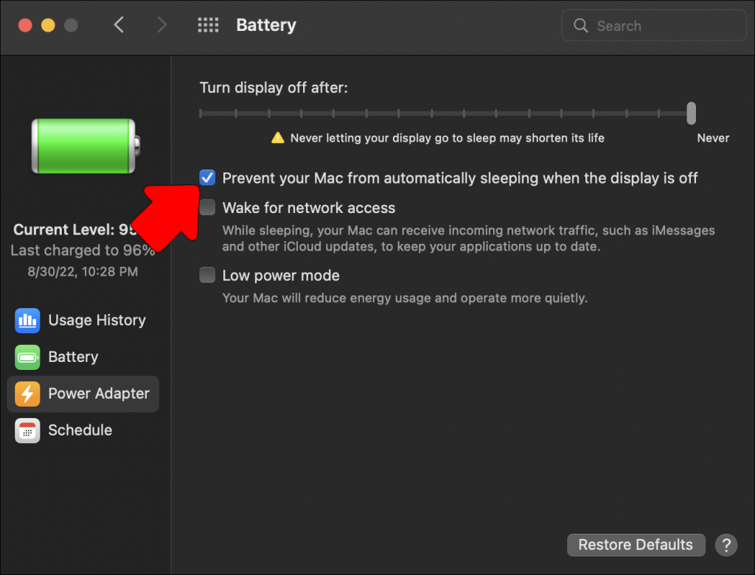Image resolution: width=755 pixels, height=575 pixels.
Task: Turn on Low power mode
Action: [x=207, y=274]
